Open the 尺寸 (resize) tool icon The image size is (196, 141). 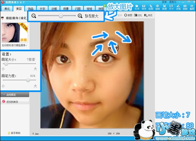[x=171, y=7]
